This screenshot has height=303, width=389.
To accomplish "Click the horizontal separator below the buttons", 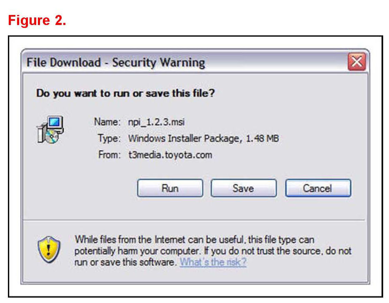I will tap(194, 220).
